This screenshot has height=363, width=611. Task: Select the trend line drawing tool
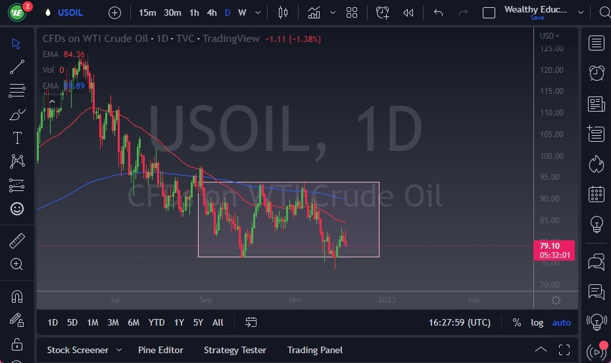coord(16,67)
